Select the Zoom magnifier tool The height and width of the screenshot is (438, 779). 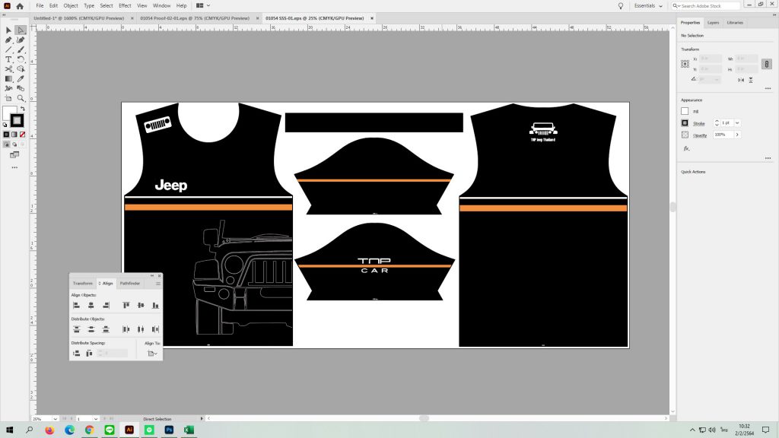(x=21, y=98)
